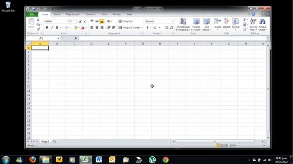The width and height of the screenshot is (293, 164).
Task: Switch to the Data tab
Action: (x=104, y=14)
